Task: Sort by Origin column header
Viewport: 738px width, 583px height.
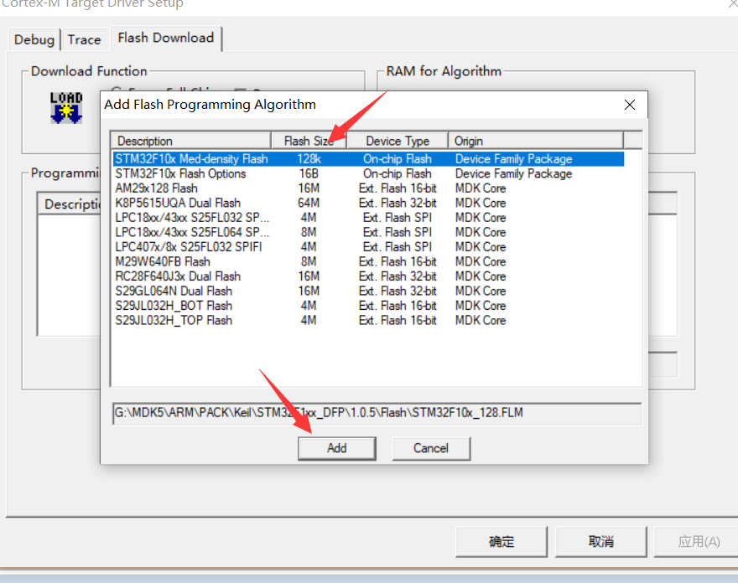Action: click(x=536, y=141)
